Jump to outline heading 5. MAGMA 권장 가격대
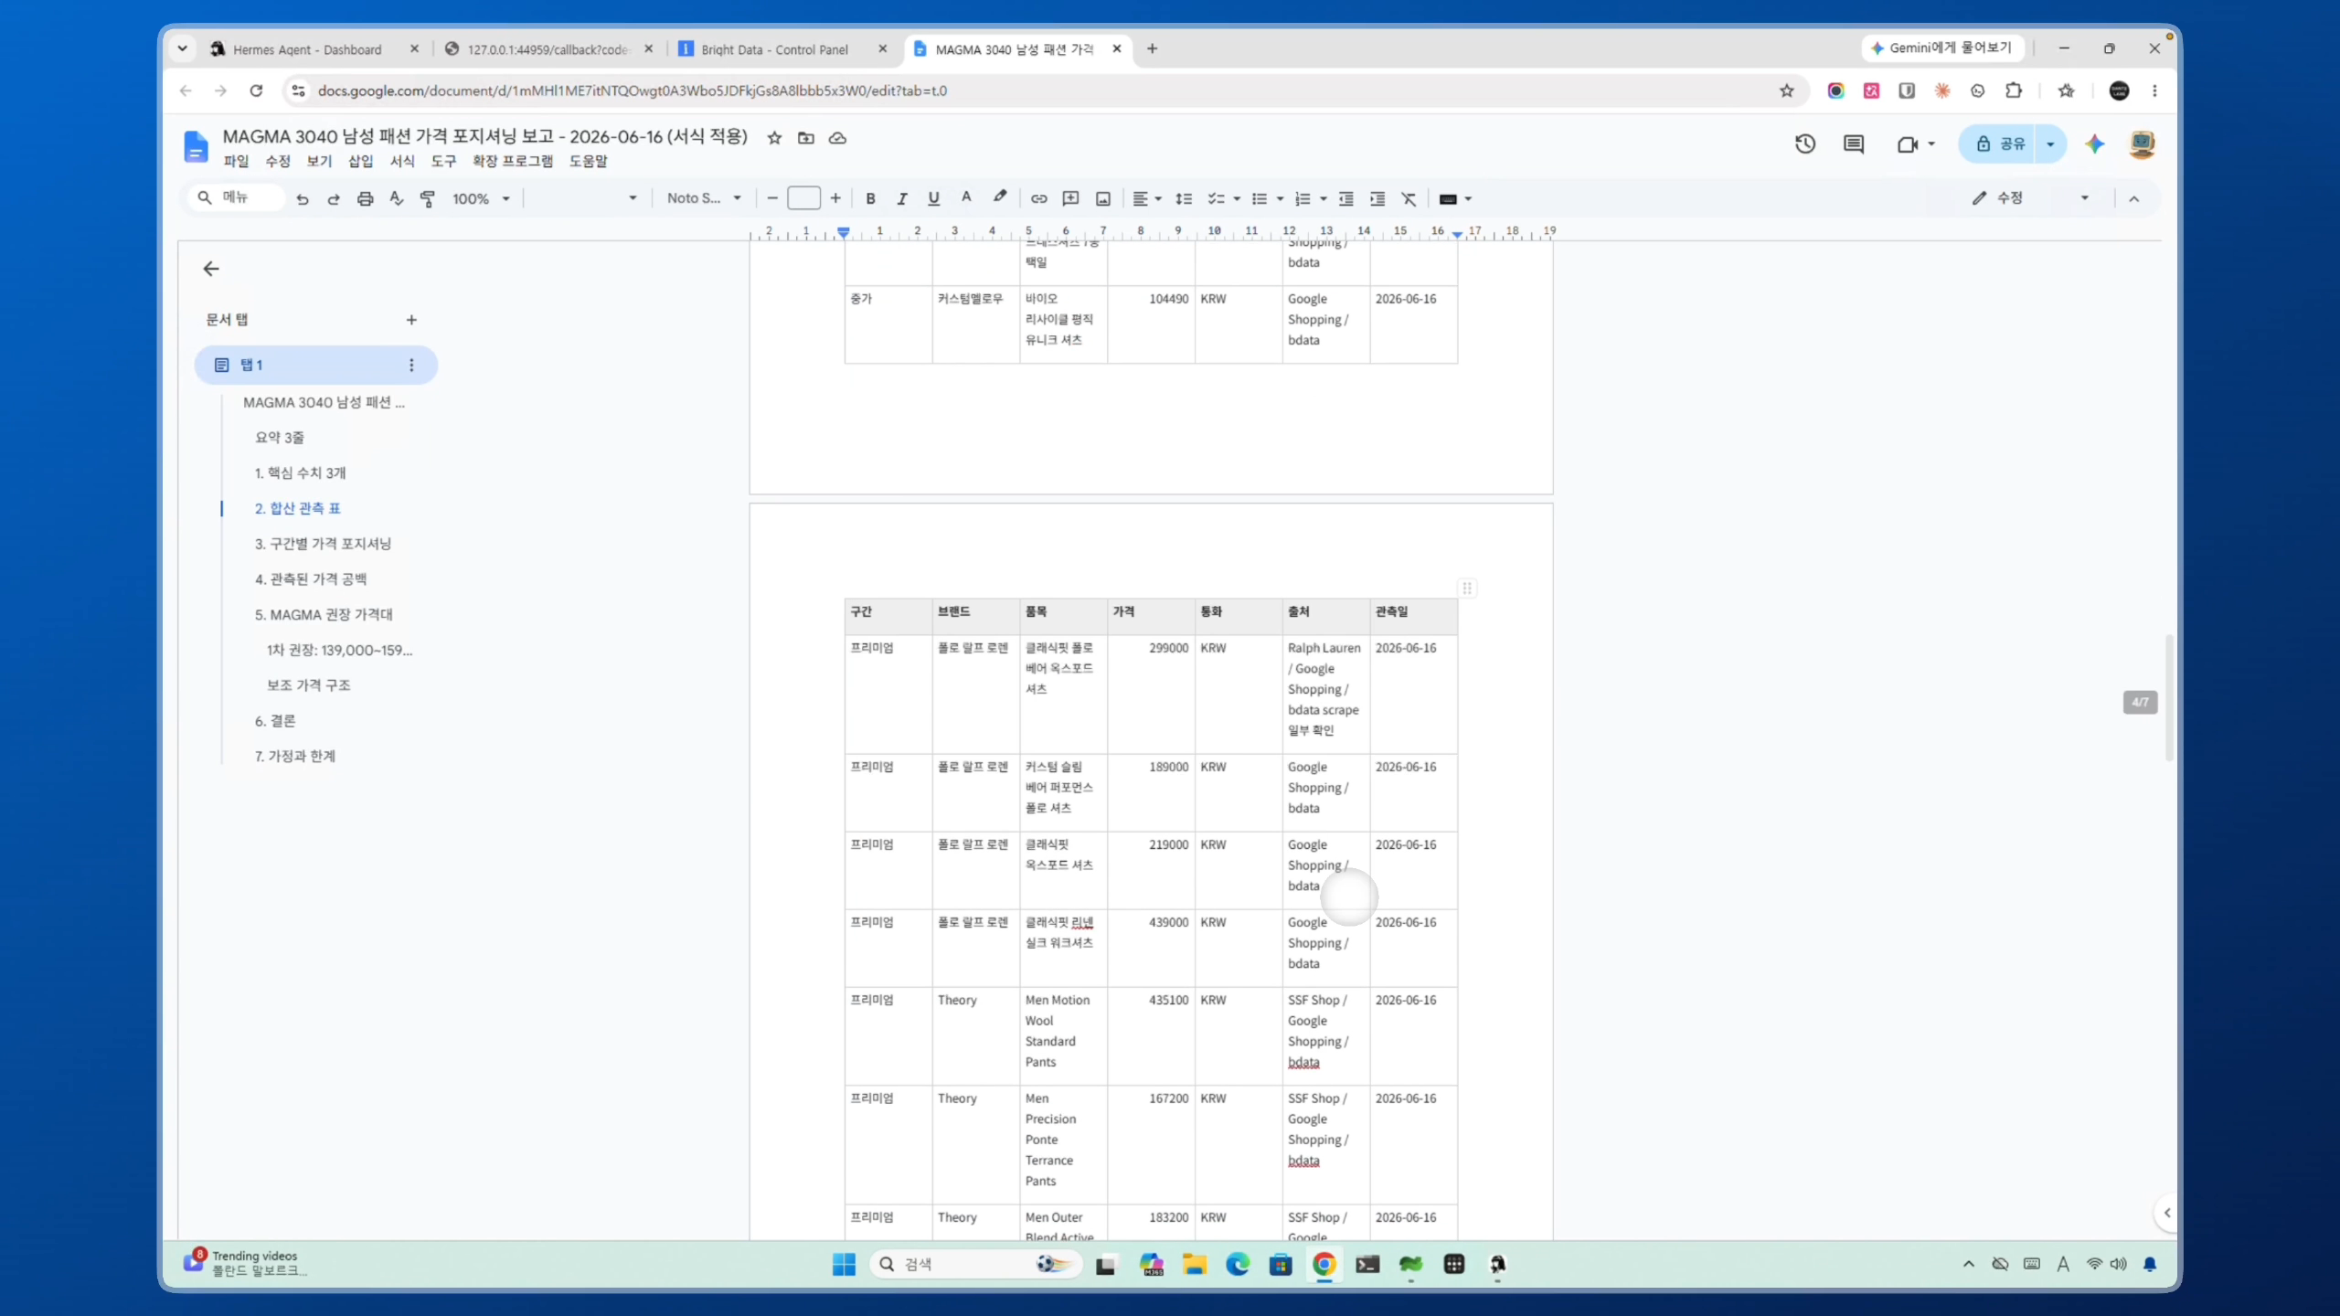 pos(324,614)
